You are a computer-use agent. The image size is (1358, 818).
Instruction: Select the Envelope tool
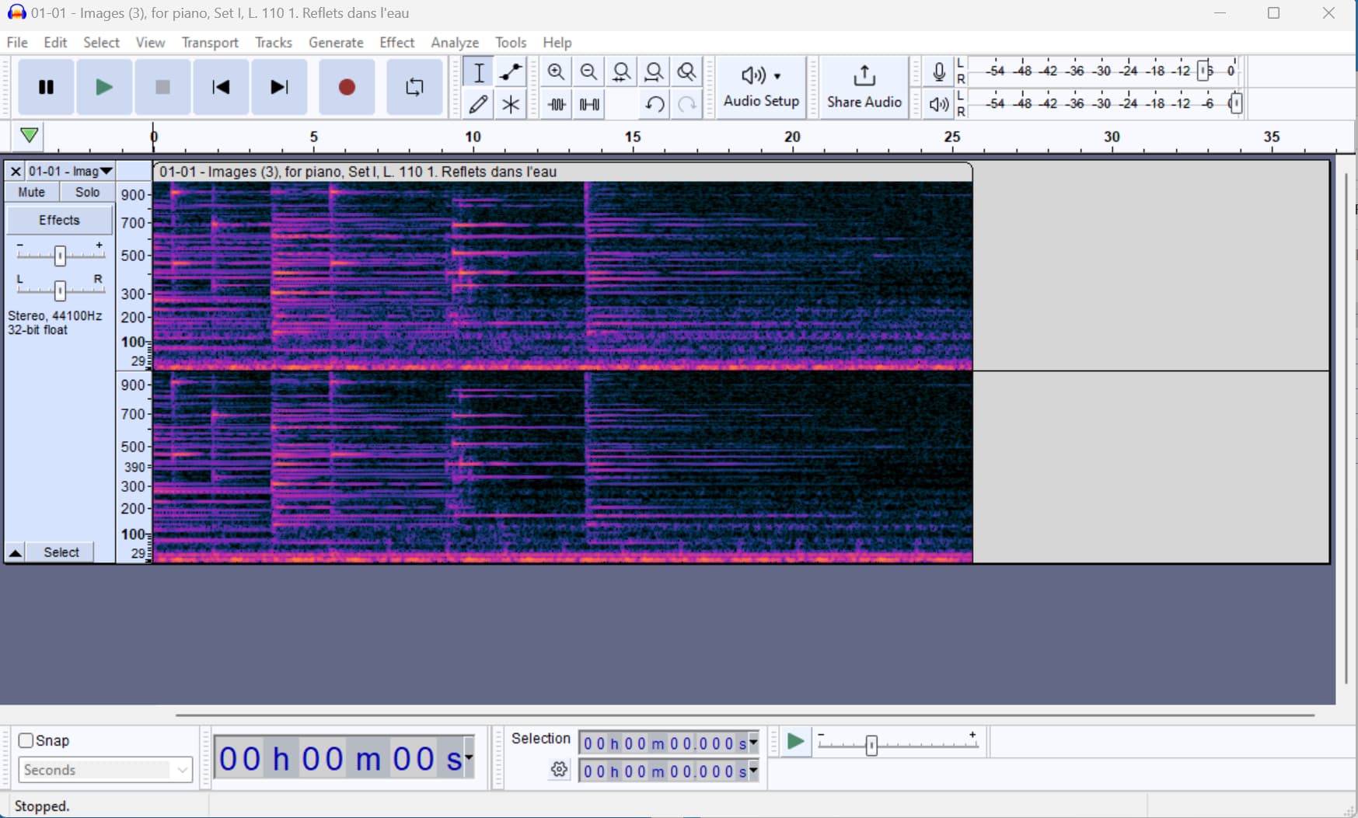(511, 72)
